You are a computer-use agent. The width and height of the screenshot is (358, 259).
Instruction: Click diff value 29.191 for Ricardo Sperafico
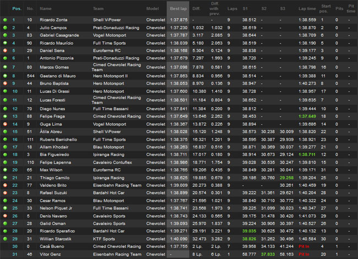[199, 231]
